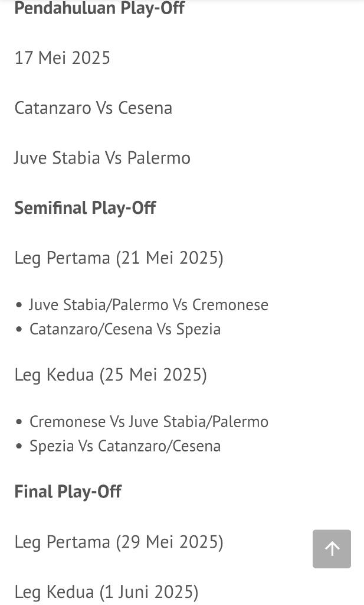The image size is (364, 605).
Task: Select the Juve Stabia Vs Palermo fixture
Action: point(102,158)
